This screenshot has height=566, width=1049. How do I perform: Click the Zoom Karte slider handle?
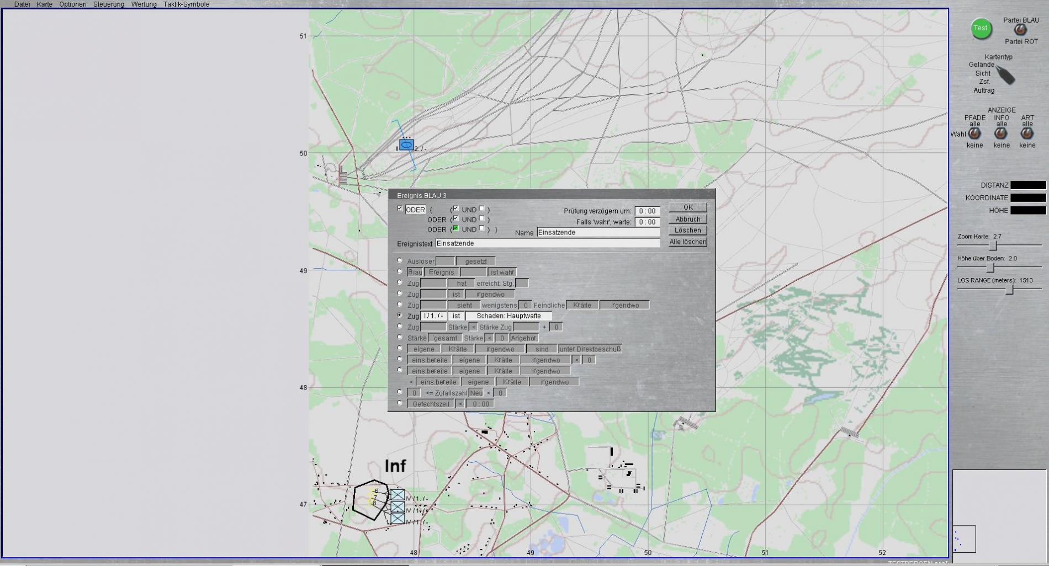993,245
